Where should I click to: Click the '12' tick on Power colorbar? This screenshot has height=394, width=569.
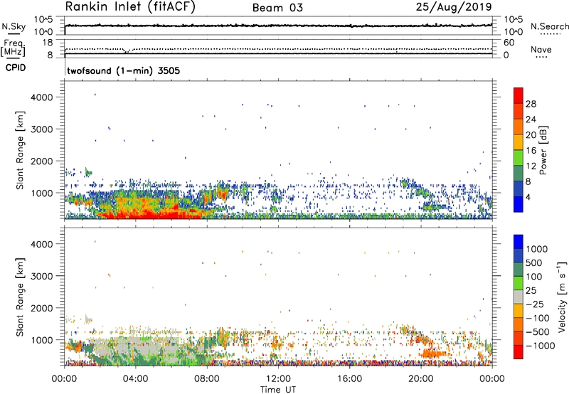531,166
